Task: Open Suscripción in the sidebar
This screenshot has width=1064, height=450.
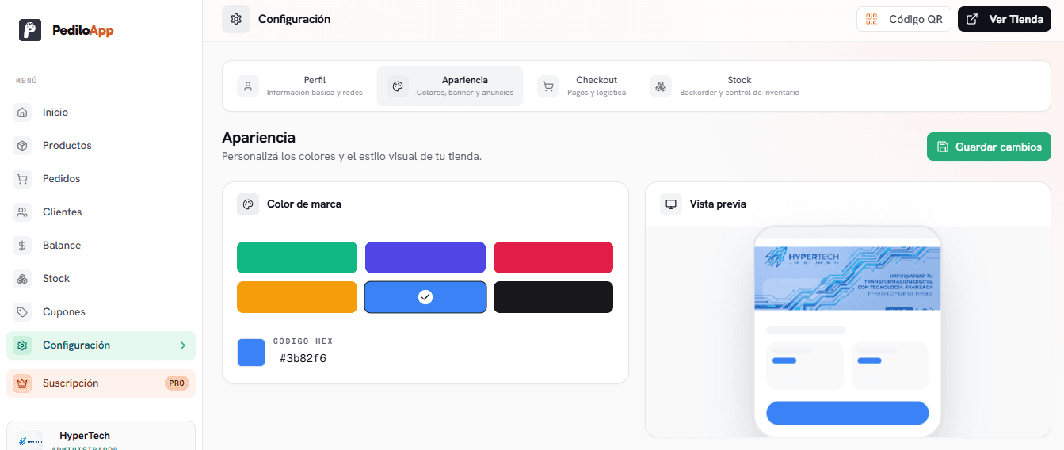Action: coord(101,383)
